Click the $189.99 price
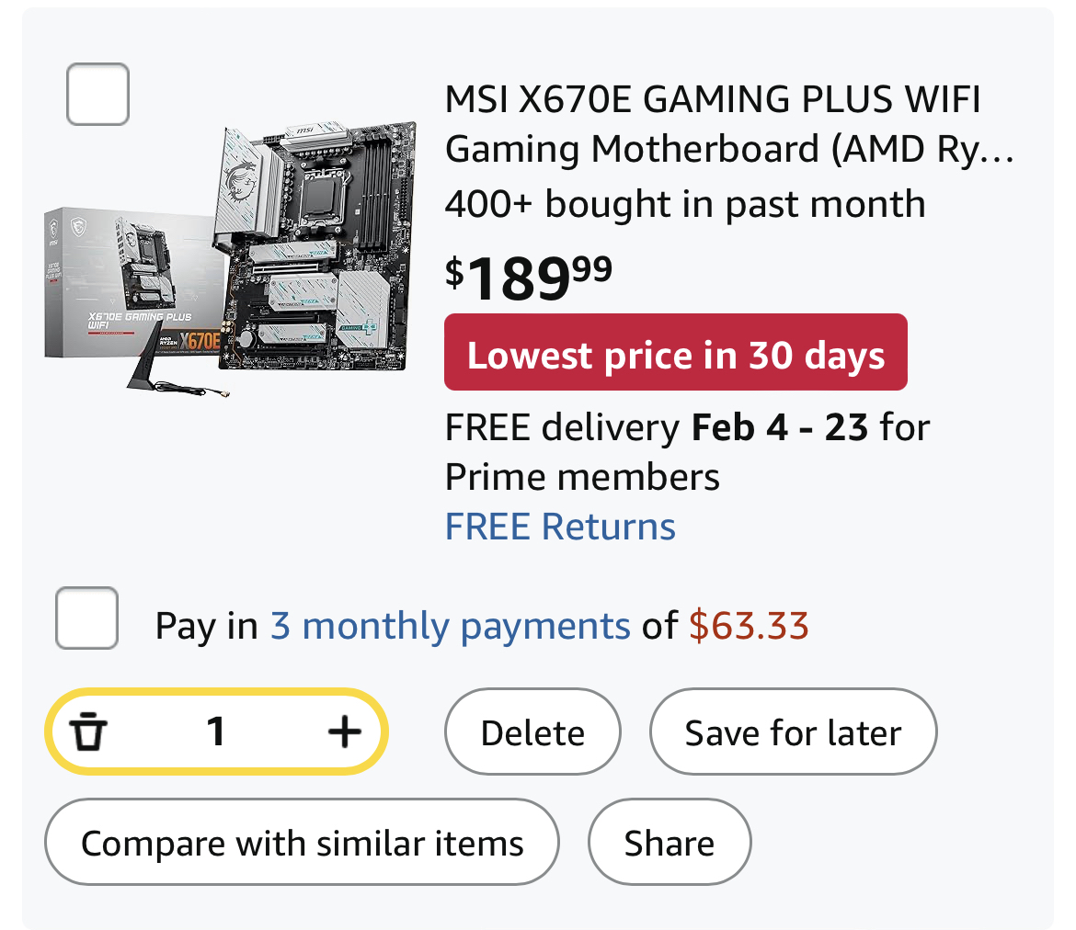 529,279
